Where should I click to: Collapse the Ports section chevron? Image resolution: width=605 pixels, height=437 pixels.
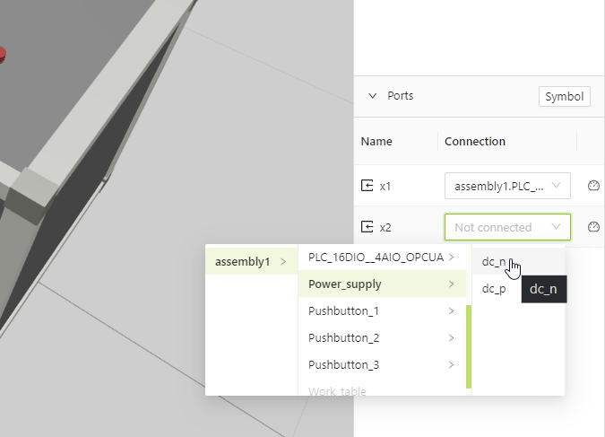[372, 96]
